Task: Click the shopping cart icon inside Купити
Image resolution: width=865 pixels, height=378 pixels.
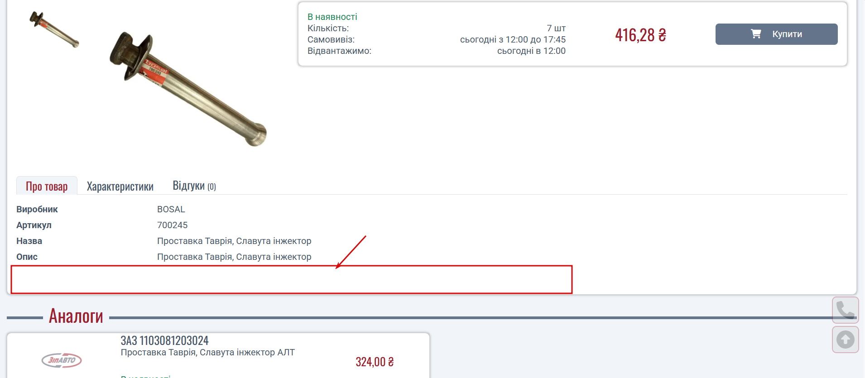Action: (x=756, y=34)
